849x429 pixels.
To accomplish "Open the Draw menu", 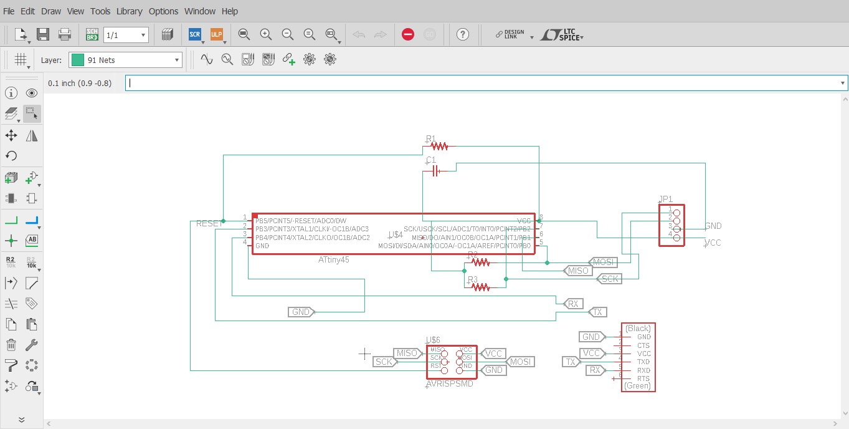I will 51,11.
